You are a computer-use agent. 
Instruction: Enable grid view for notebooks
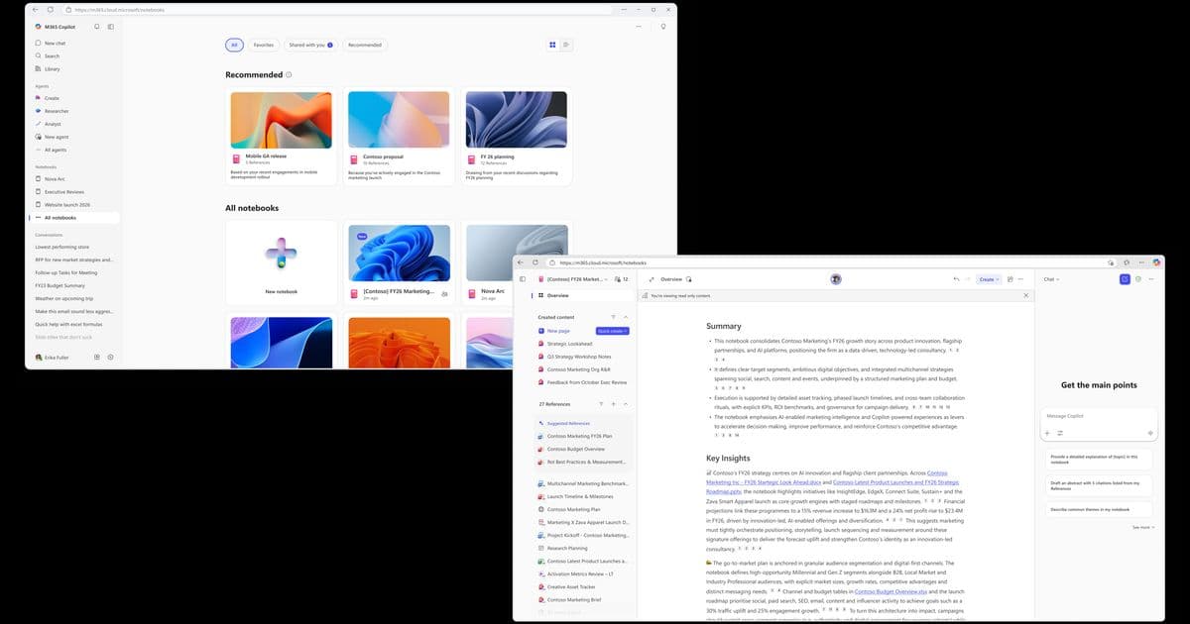552,45
